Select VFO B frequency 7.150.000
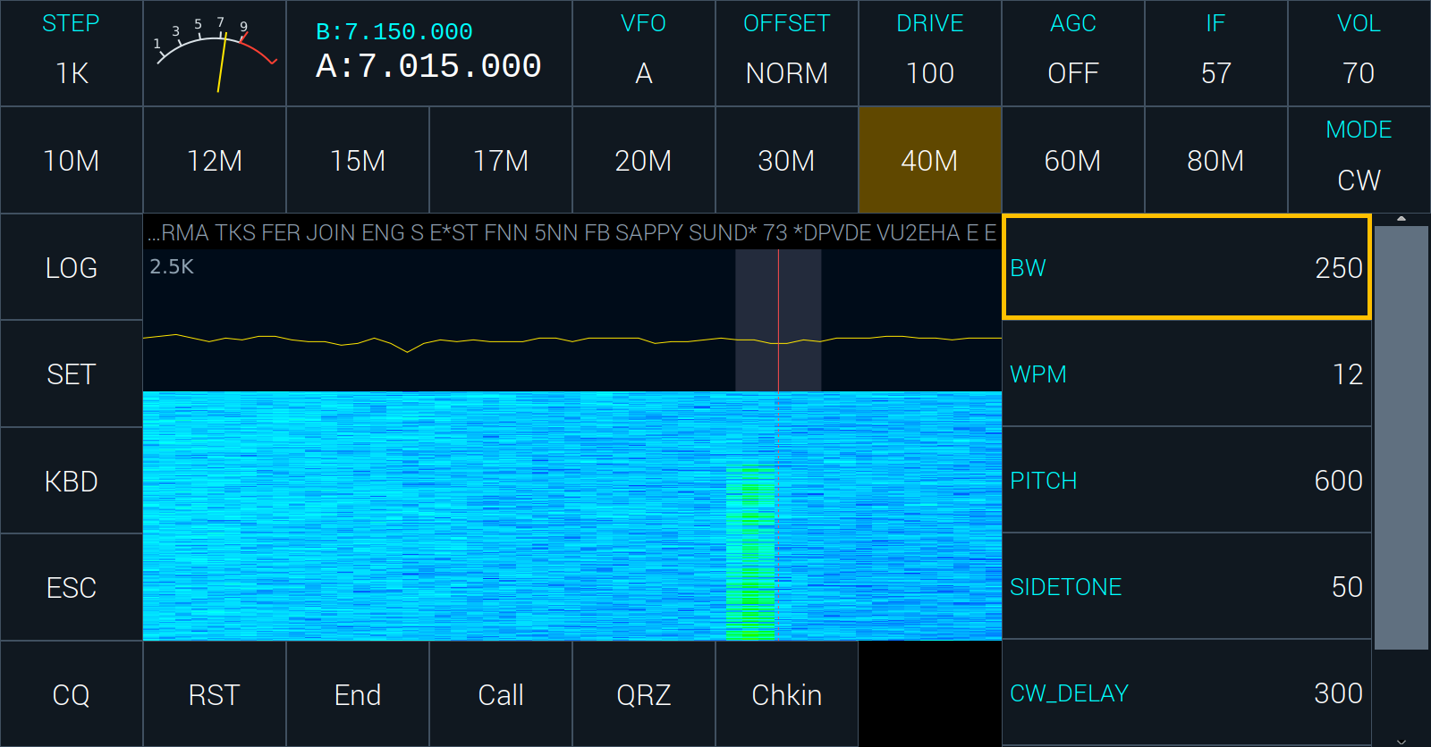 coord(394,32)
